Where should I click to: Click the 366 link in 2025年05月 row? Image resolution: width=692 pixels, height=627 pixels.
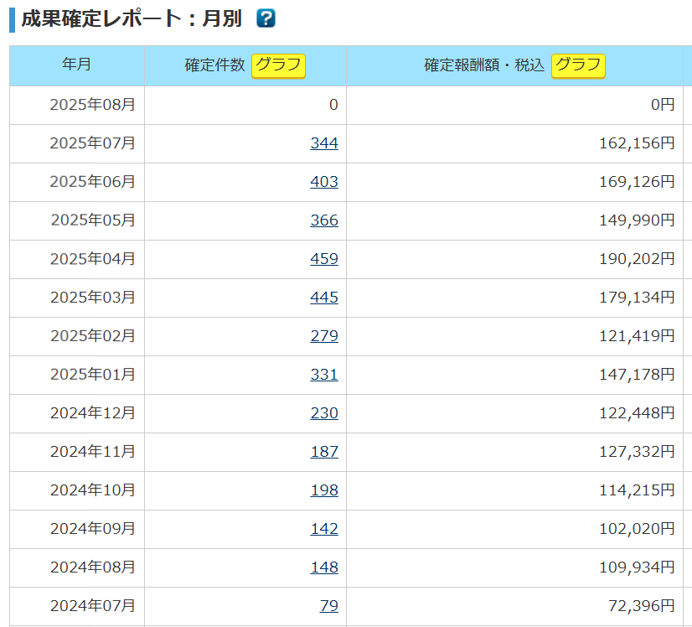point(323,220)
